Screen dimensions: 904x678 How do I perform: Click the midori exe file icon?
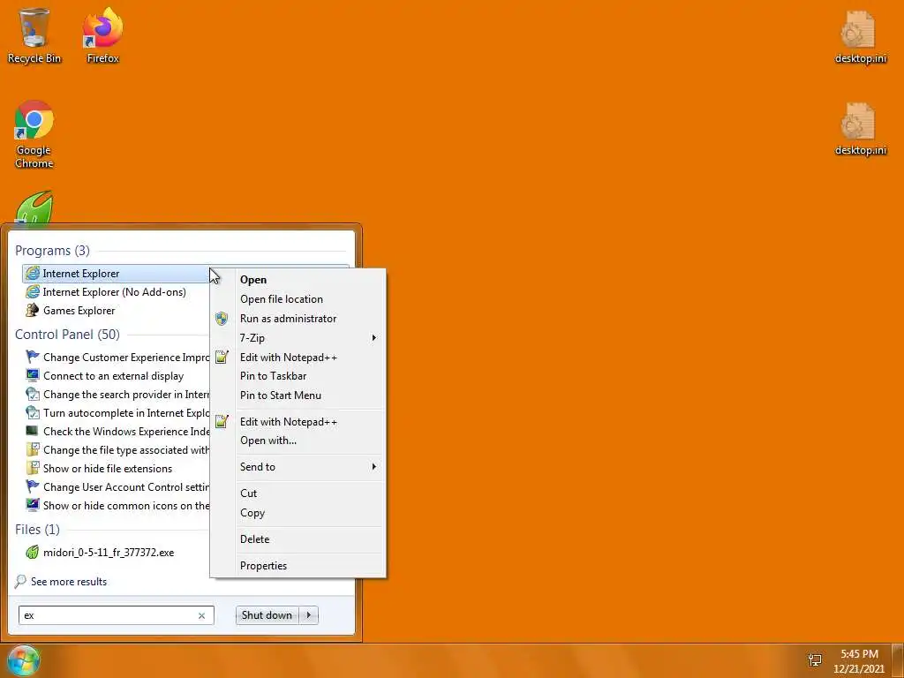pyautogui.click(x=33, y=553)
